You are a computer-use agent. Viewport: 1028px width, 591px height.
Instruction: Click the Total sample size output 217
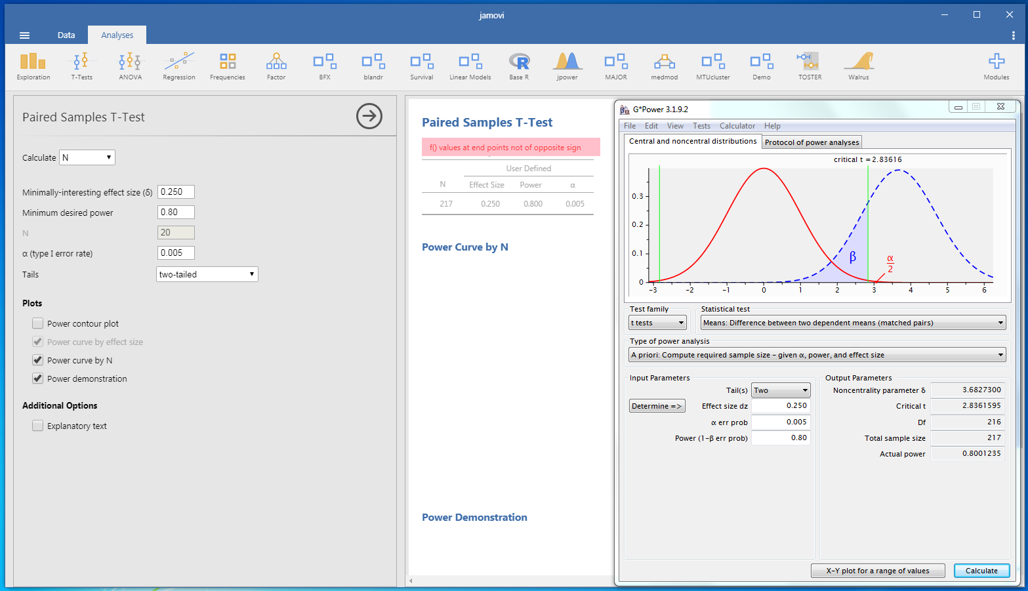pos(968,438)
